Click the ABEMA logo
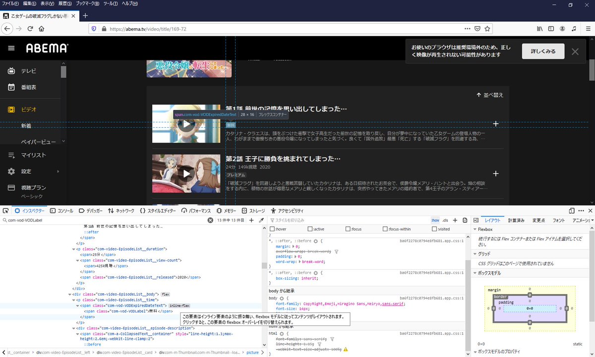 [47, 49]
